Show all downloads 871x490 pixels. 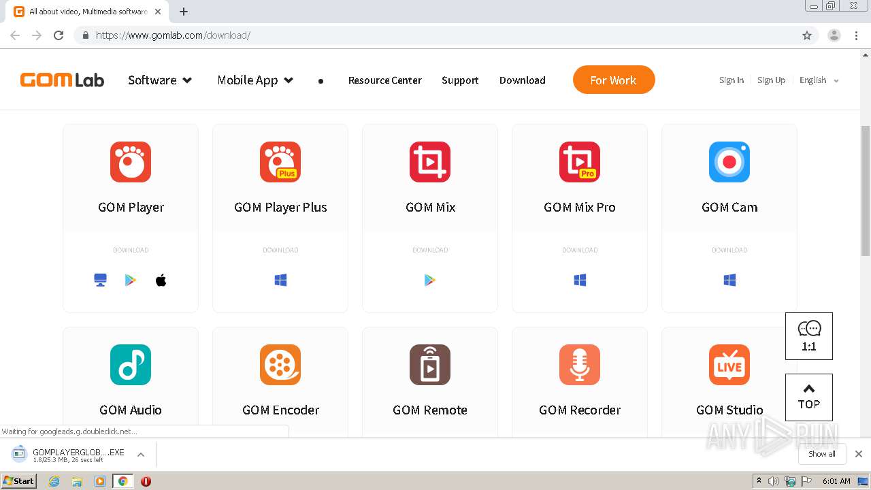pos(822,454)
